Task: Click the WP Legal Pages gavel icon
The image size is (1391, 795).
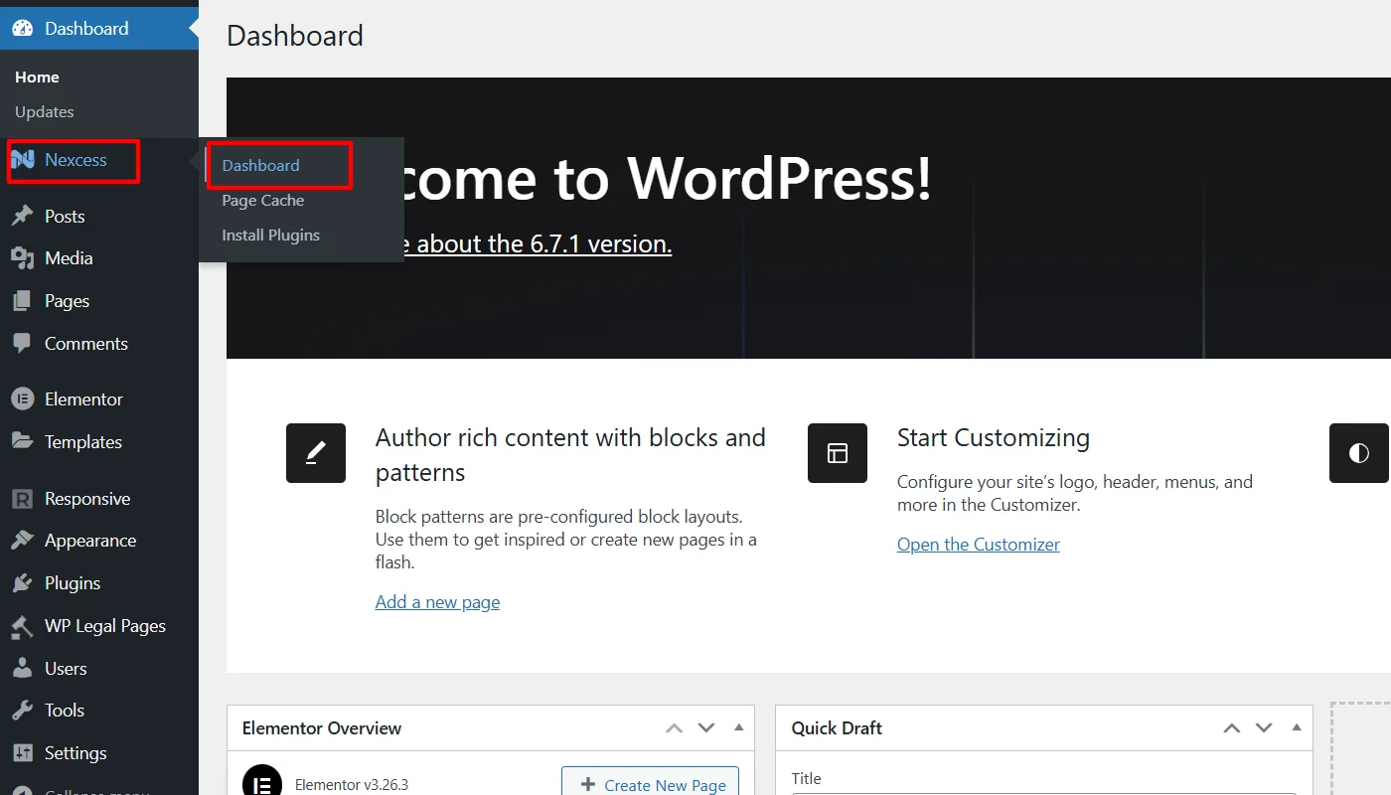Action: tap(22, 626)
